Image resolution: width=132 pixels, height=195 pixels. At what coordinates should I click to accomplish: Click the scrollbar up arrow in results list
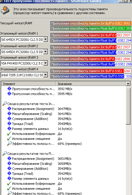pyautogui.click(x=128, y=84)
